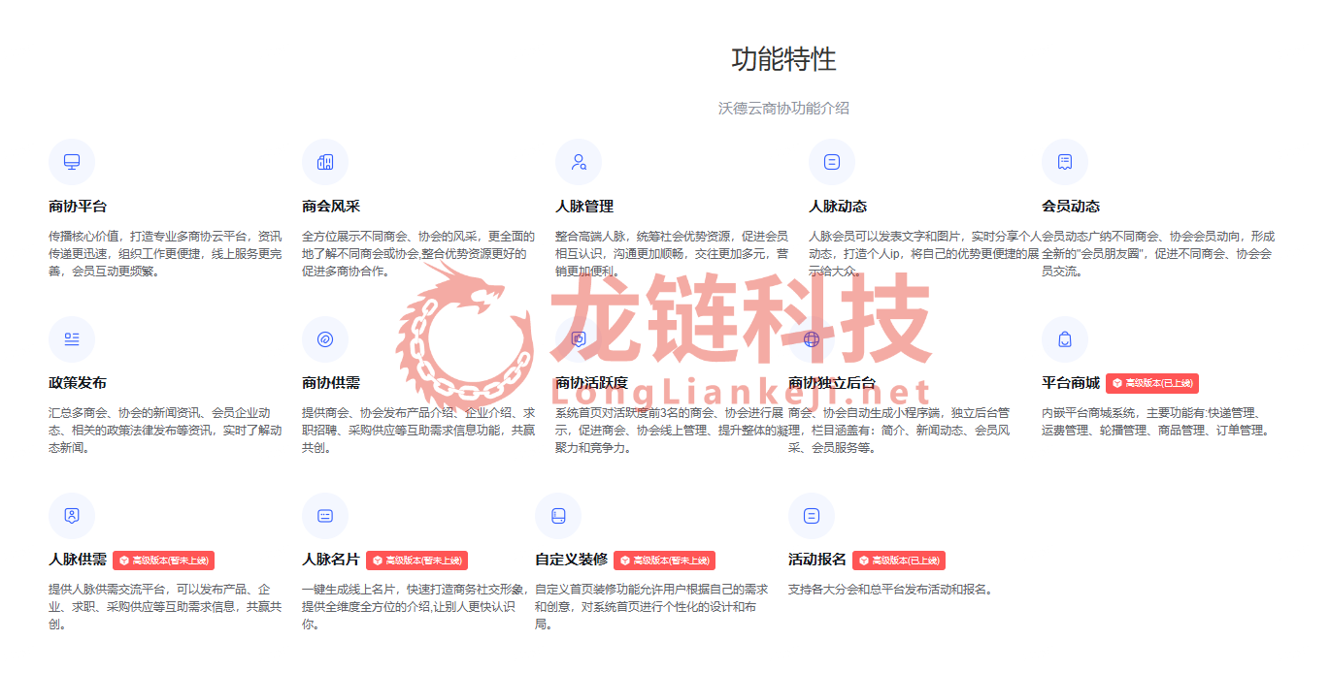
Task: Click the 商协平台 monitor icon
Action: pos(72,162)
